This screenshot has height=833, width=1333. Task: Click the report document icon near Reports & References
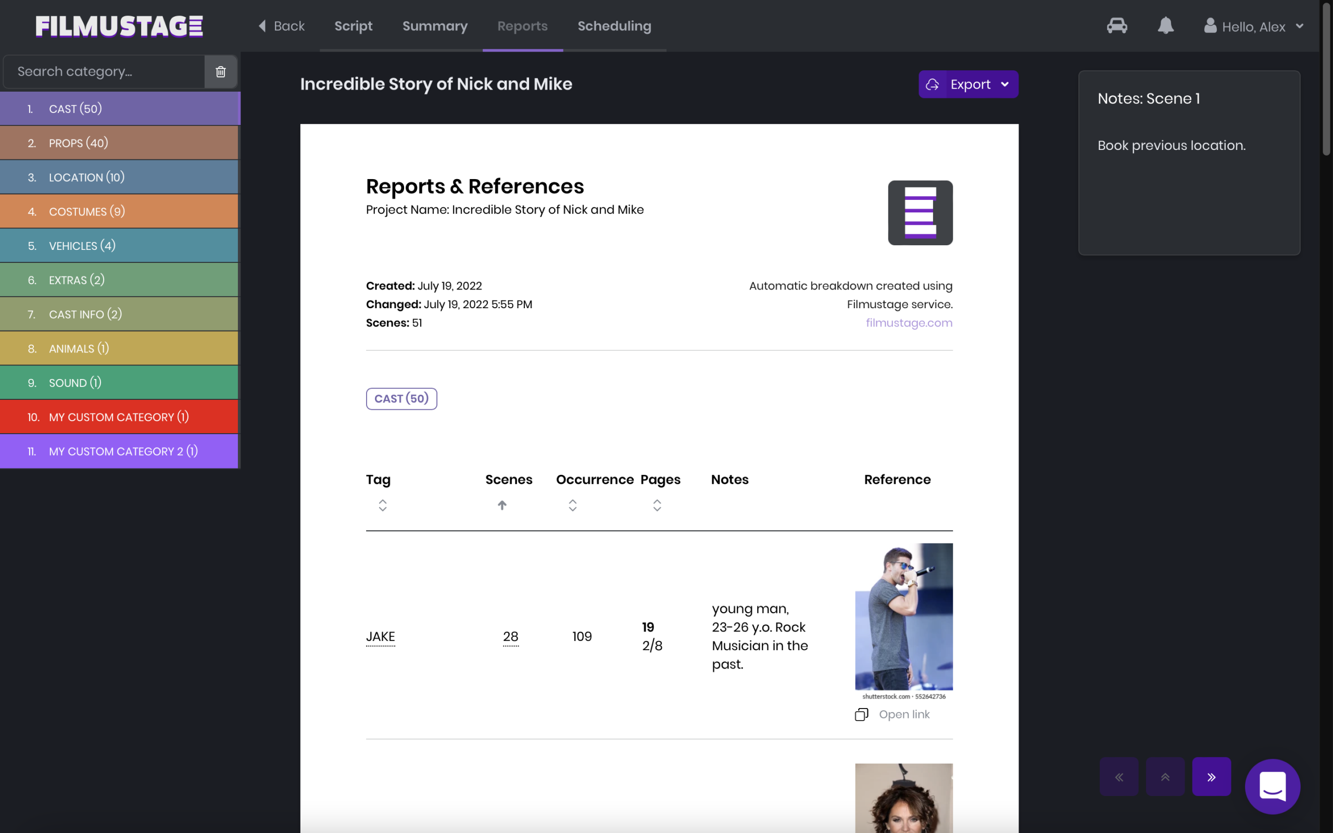click(920, 212)
